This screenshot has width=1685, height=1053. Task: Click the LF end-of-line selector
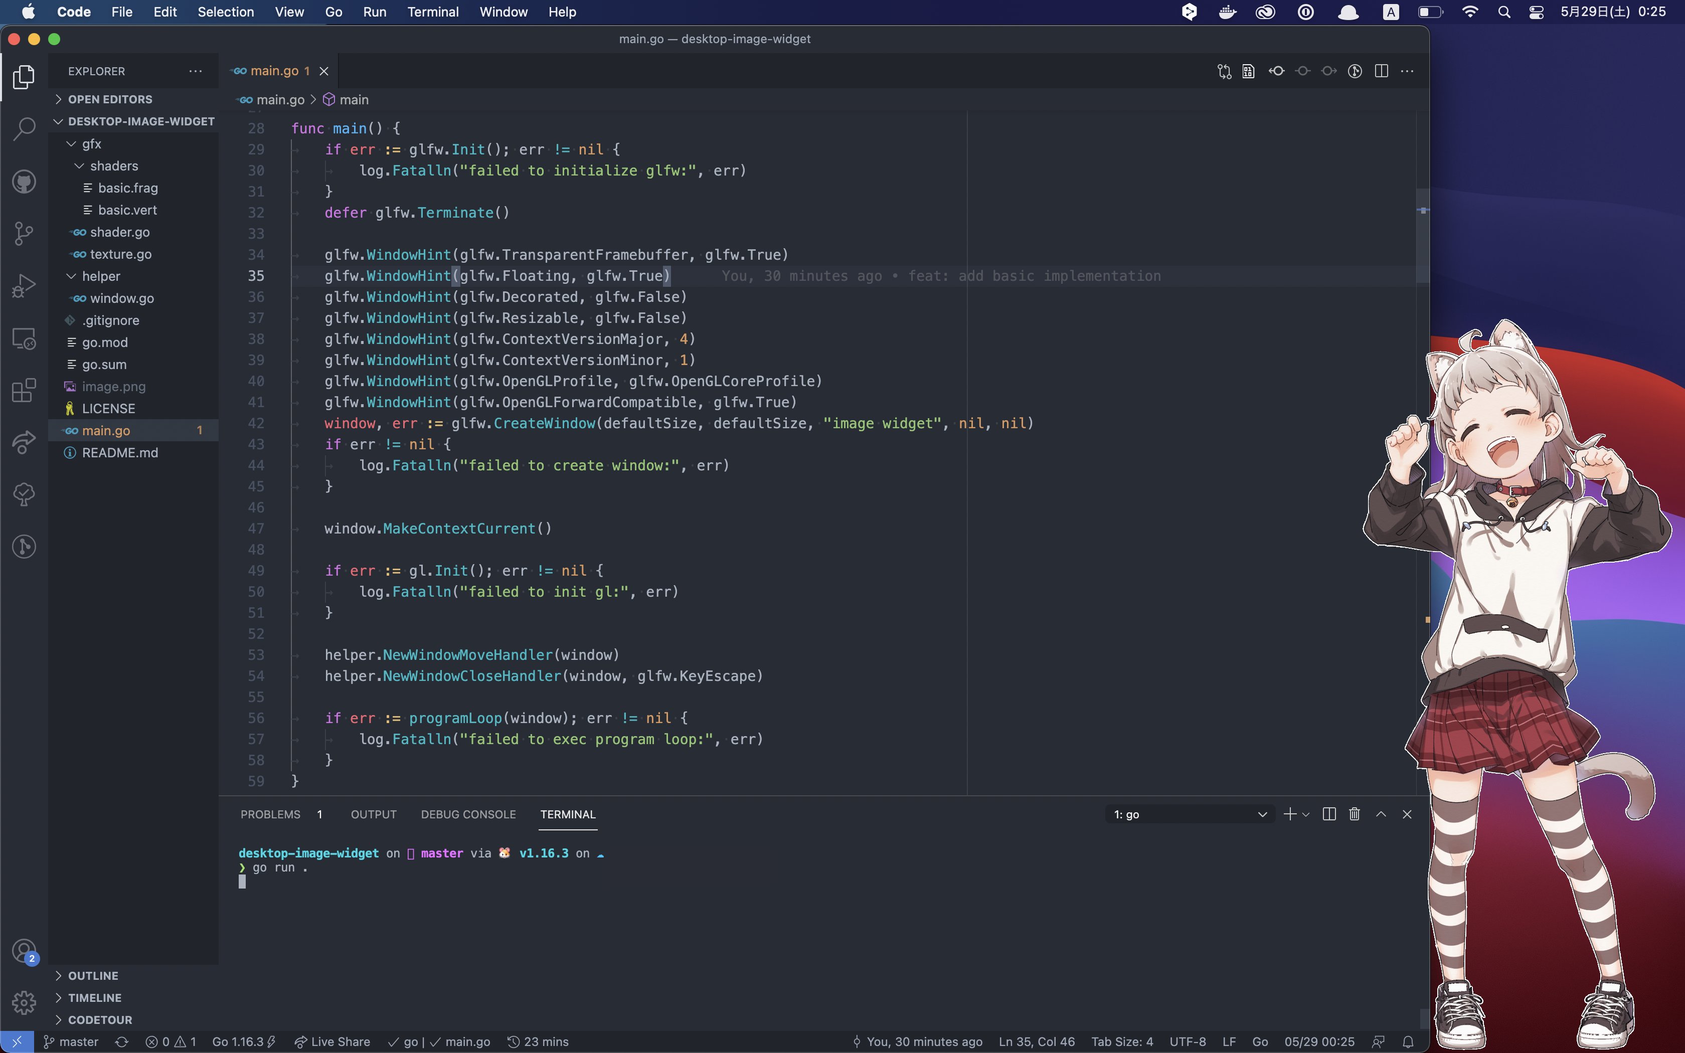1229,1042
